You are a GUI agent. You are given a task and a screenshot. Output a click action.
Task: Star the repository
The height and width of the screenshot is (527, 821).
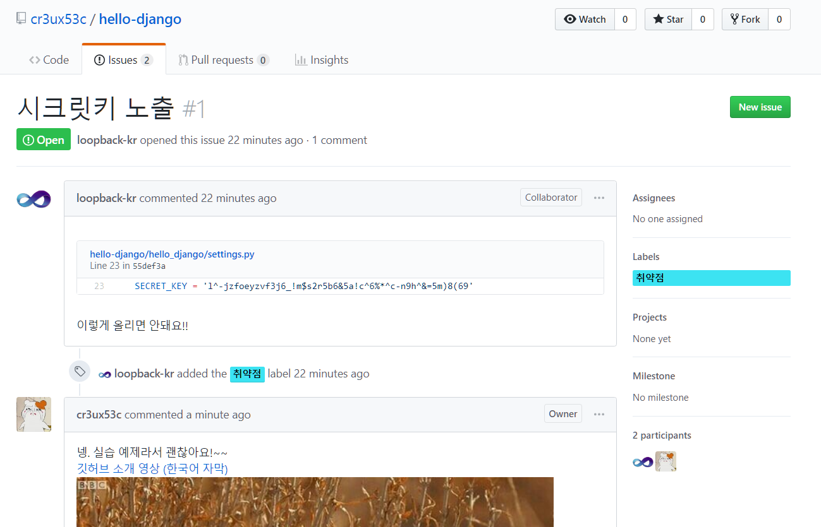click(668, 20)
